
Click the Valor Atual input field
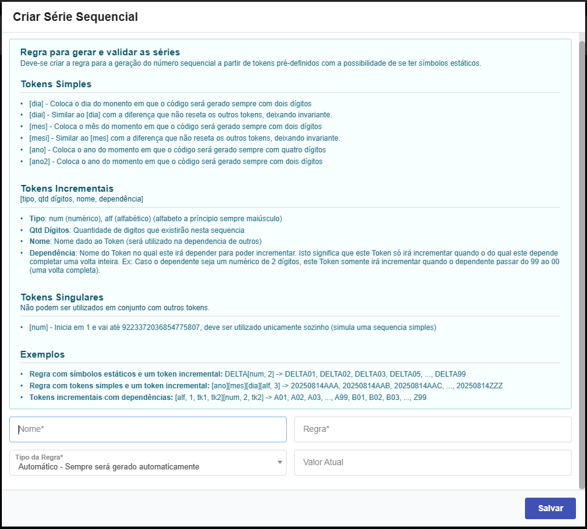(432, 463)
